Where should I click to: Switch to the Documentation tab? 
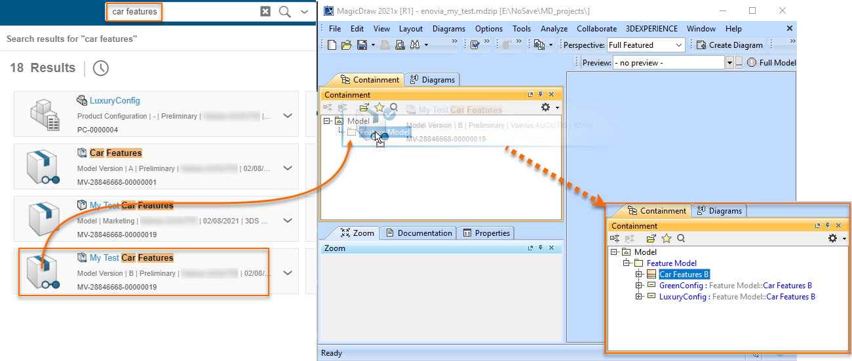[419, 233]
